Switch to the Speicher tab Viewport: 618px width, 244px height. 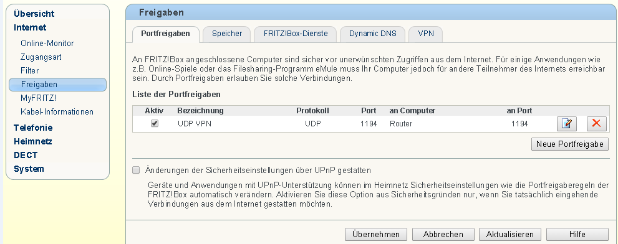point(226,34)
